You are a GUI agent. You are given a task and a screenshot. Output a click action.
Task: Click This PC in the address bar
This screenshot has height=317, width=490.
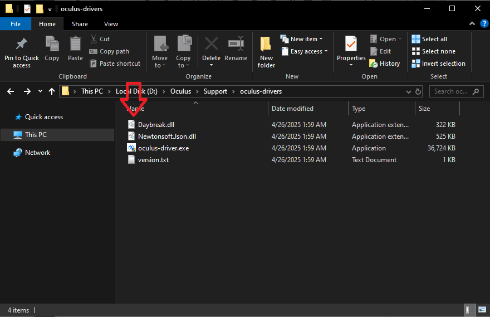92,91
